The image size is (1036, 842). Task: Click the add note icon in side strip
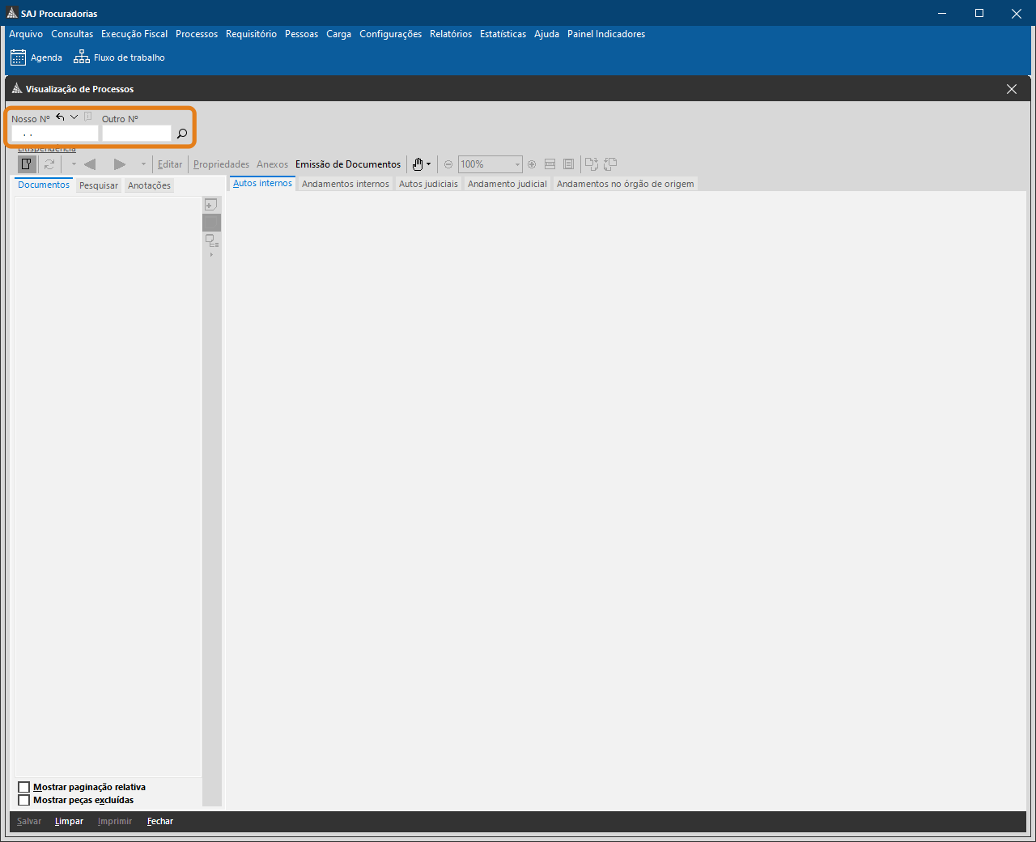[x=210, y=205]
